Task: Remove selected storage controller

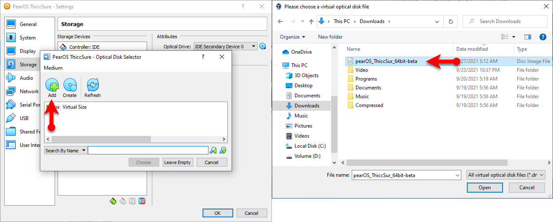Action: (x=123, y=201)
